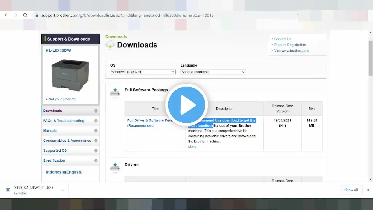Click the Size column header
Image resolution: width=373 pixels, height=210 pixels.
[312, 108]
